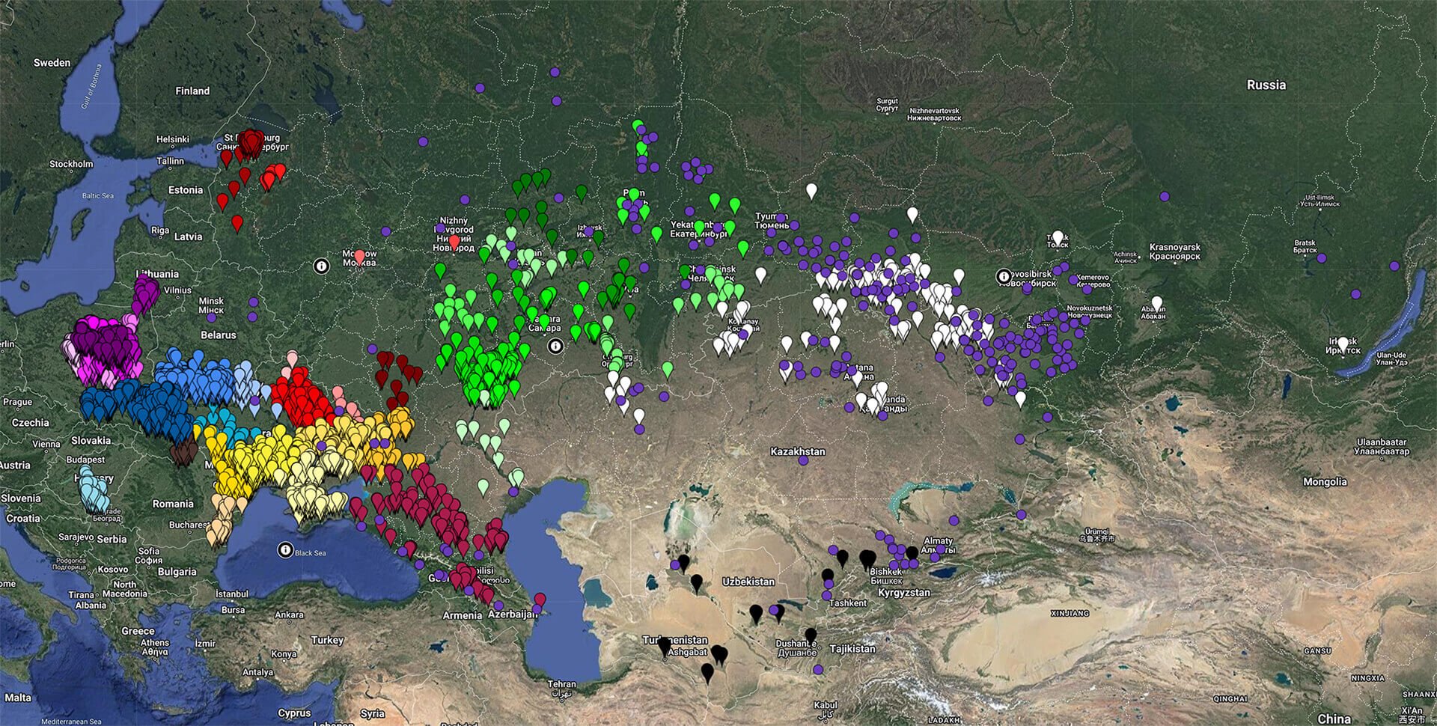Image resolution: width=1437 pixels, height=726 pixels.
Task: Click the info icon west of Moscow
Action: coord(321,266)
